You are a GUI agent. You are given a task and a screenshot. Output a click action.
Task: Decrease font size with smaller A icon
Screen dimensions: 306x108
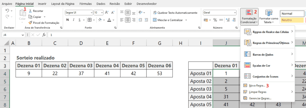coord(113,13)
